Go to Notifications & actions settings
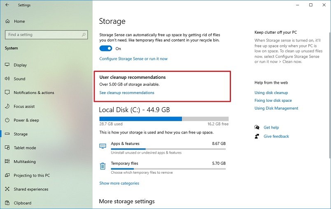 pyautogui.click(x=34, y=93)
